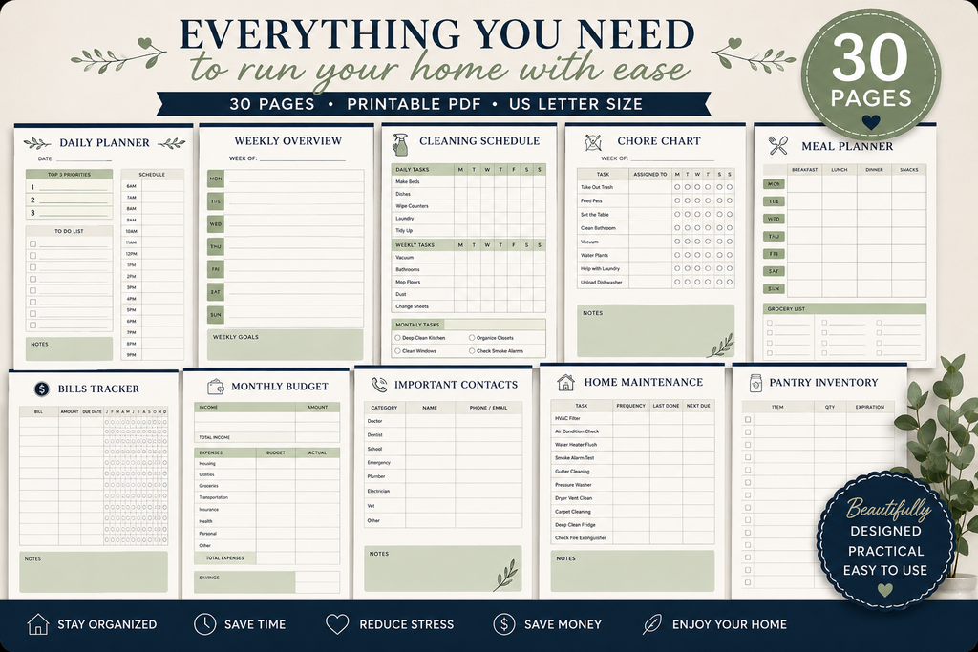Screen dimensions: 978x652
Task: Click the Grocery List header
Action: point(844,308)
